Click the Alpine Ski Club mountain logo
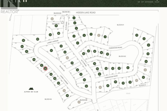 [x=31, y=89]
